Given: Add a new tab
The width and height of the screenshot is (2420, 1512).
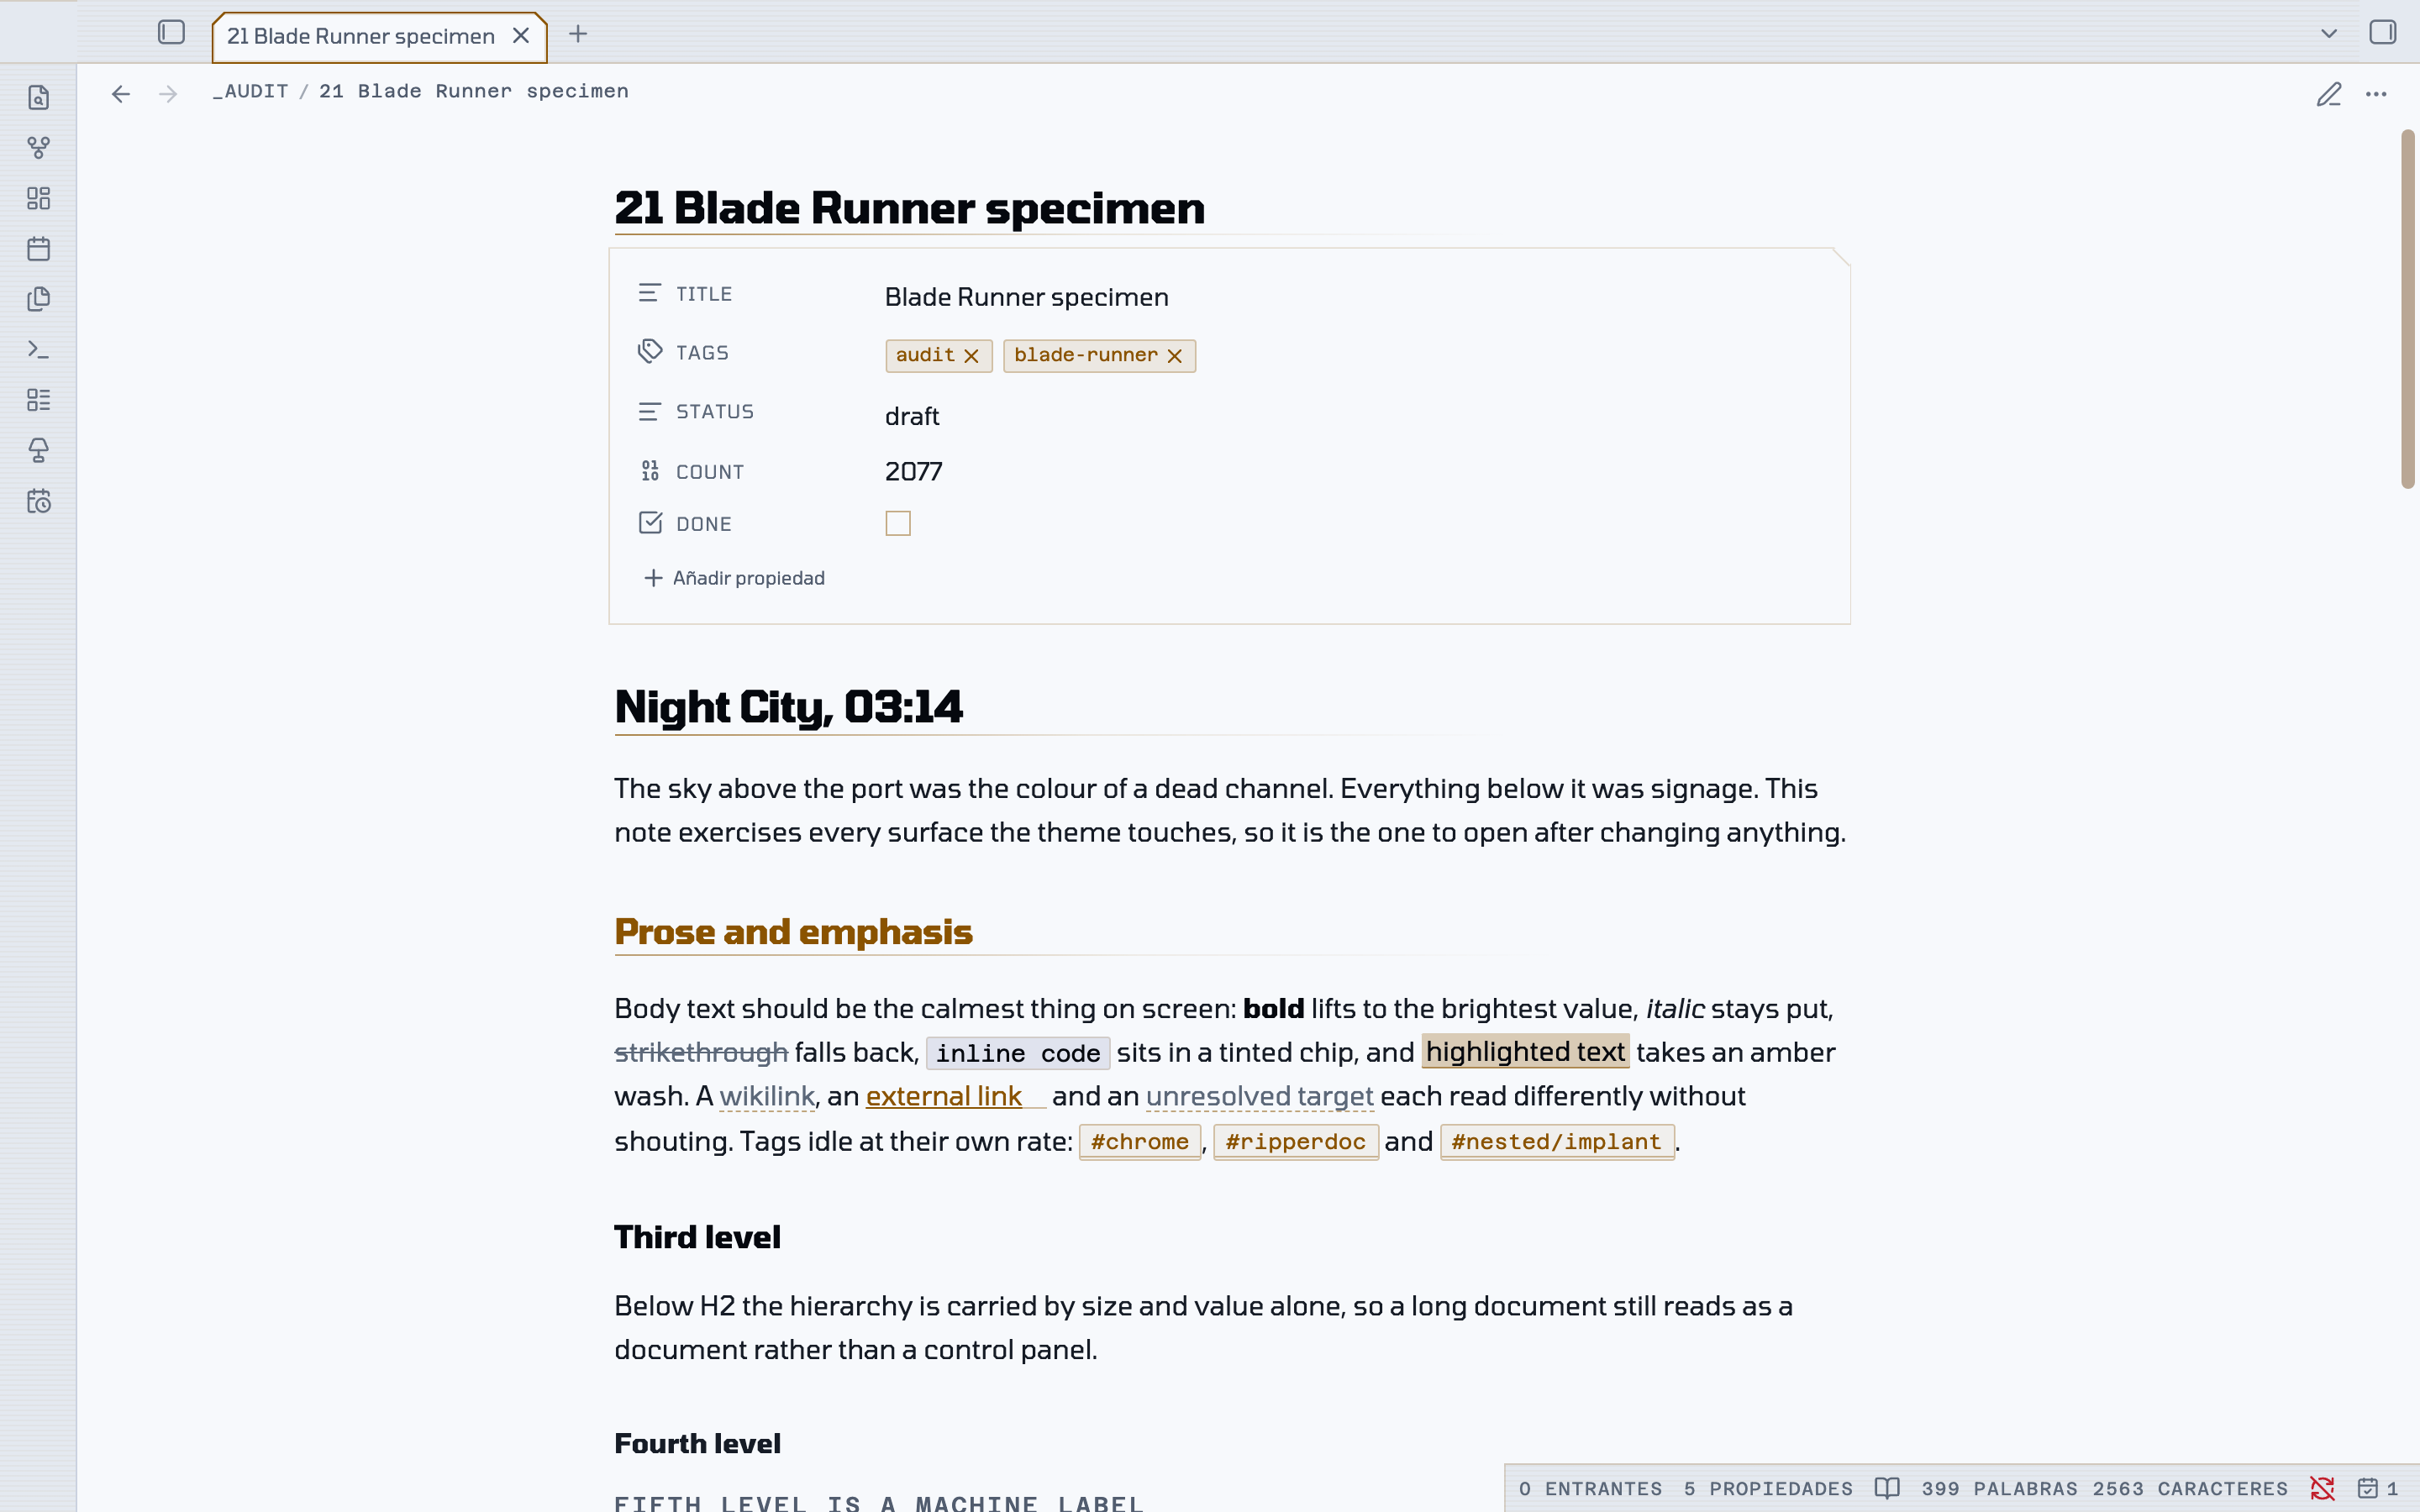Looking at the screenshot, I should point(578,34).
